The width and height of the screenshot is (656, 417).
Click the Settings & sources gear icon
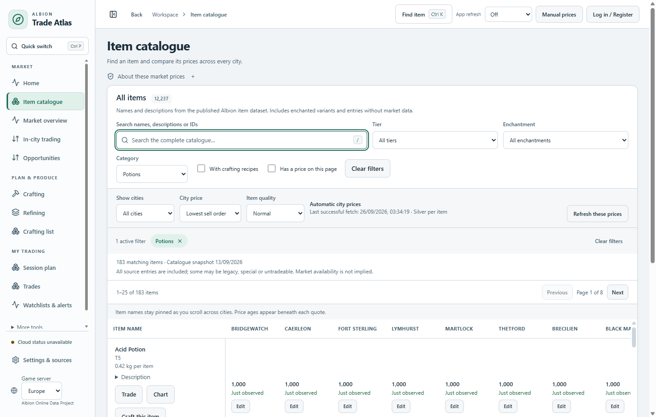pyautogui.click(x=16, y=360)
